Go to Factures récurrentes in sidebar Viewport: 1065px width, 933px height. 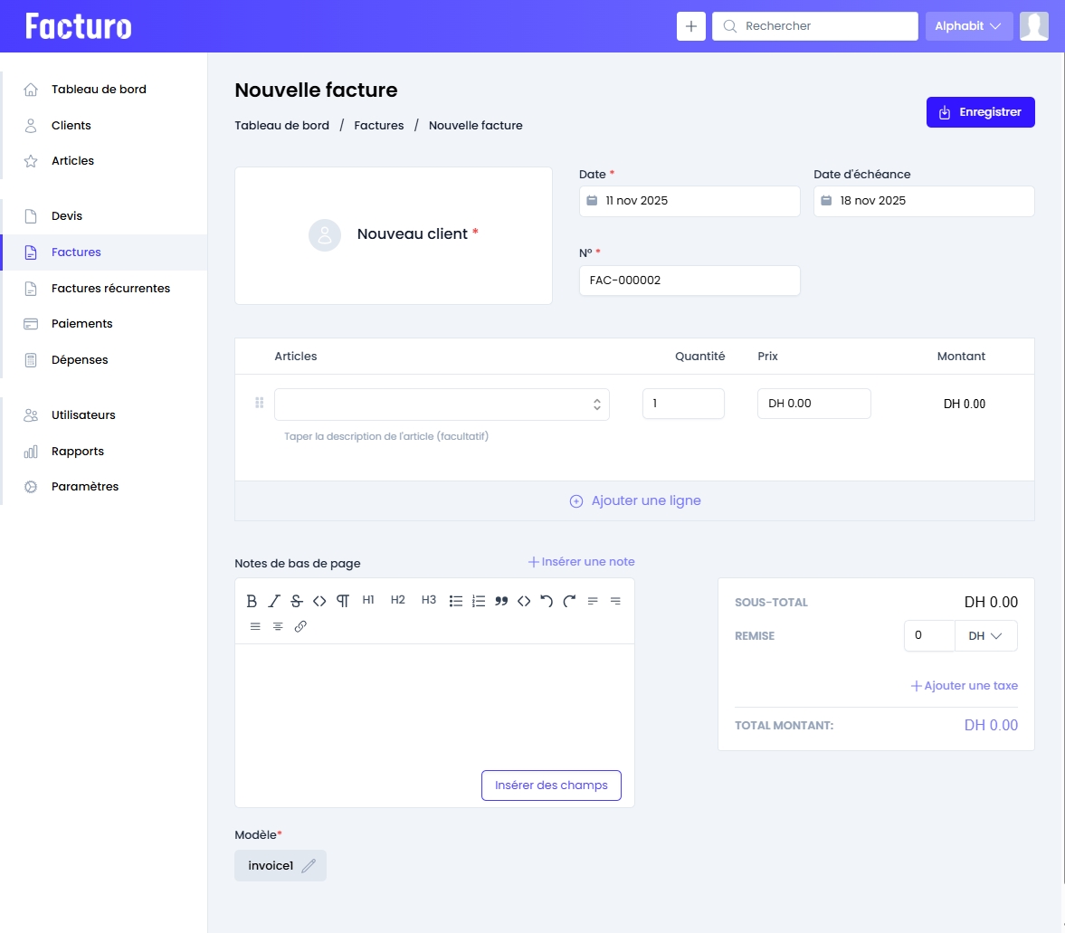click(x=110, y=289)
